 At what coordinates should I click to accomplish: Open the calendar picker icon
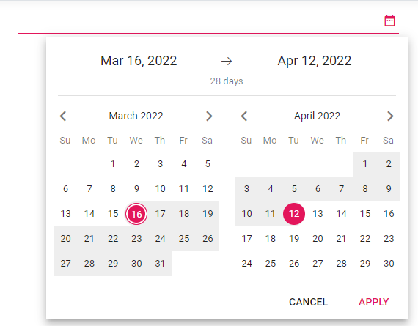pyautogui.click(x=389, y=21)
